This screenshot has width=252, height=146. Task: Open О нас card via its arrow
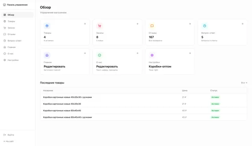click(x=137, y=53)
